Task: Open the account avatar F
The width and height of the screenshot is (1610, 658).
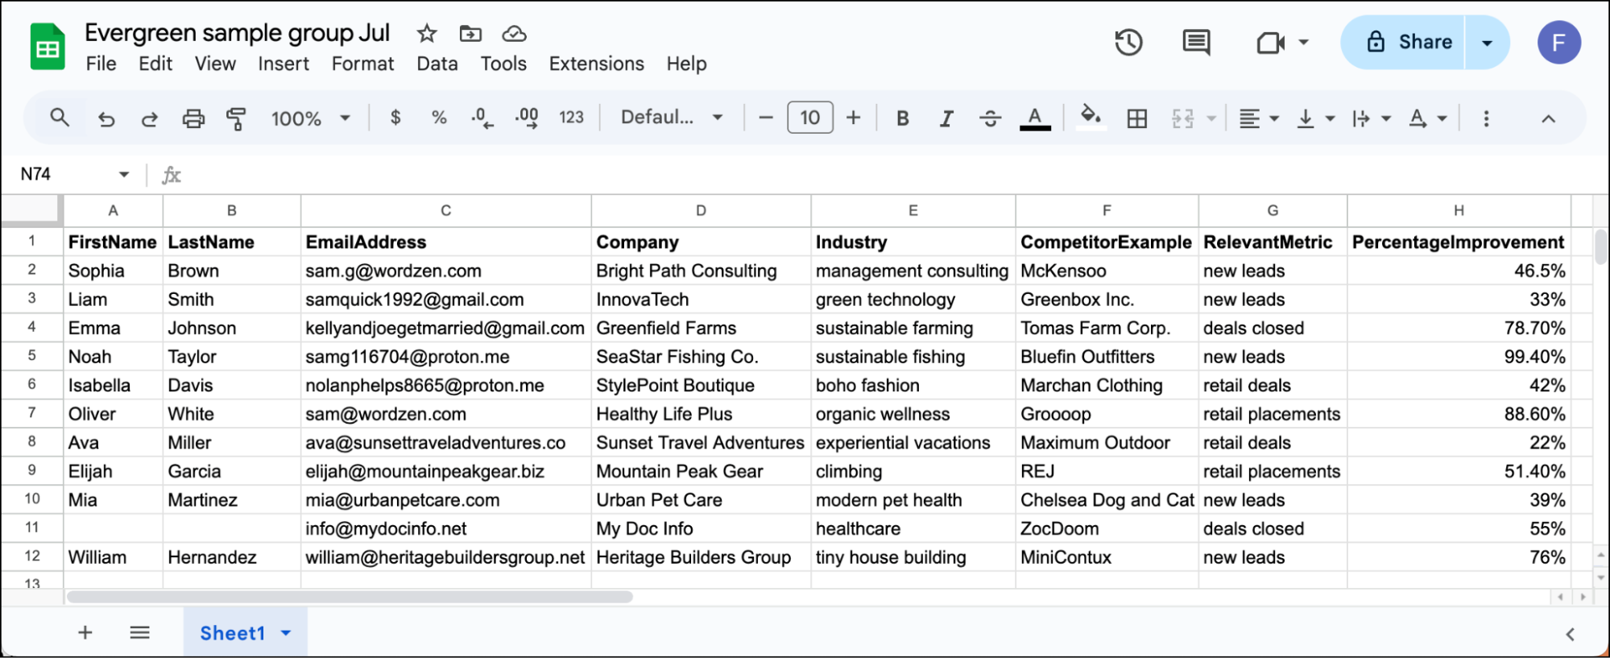Action: (x=1558, y=42)
